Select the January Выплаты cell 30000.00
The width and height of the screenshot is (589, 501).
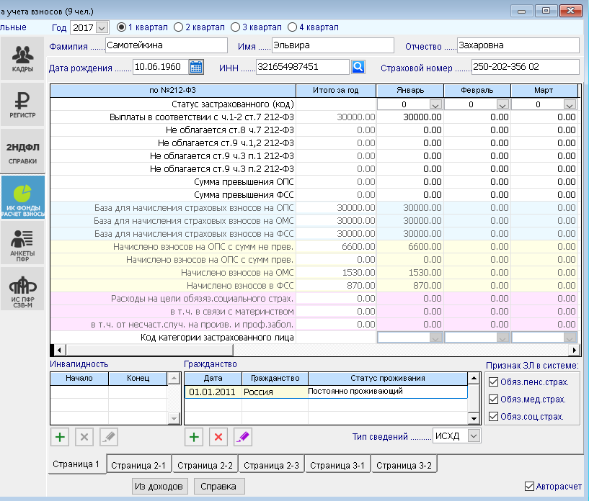[409, 117]
